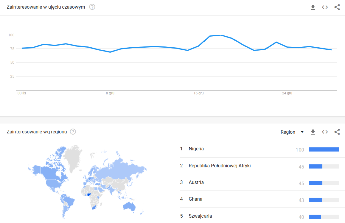Select Austria in the region list
This screenshot has height=223, width=345.
click(x=196, y=182)
